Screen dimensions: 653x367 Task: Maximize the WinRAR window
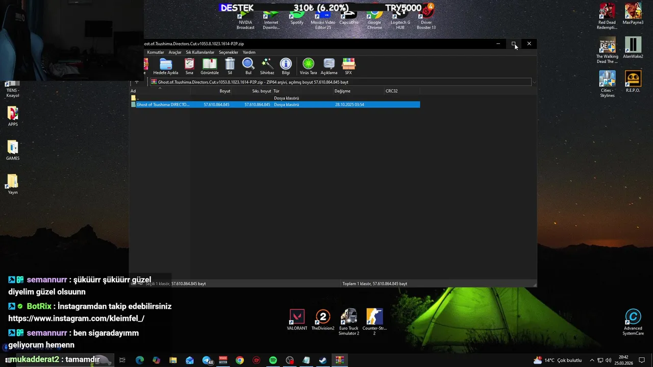[514, 44]
